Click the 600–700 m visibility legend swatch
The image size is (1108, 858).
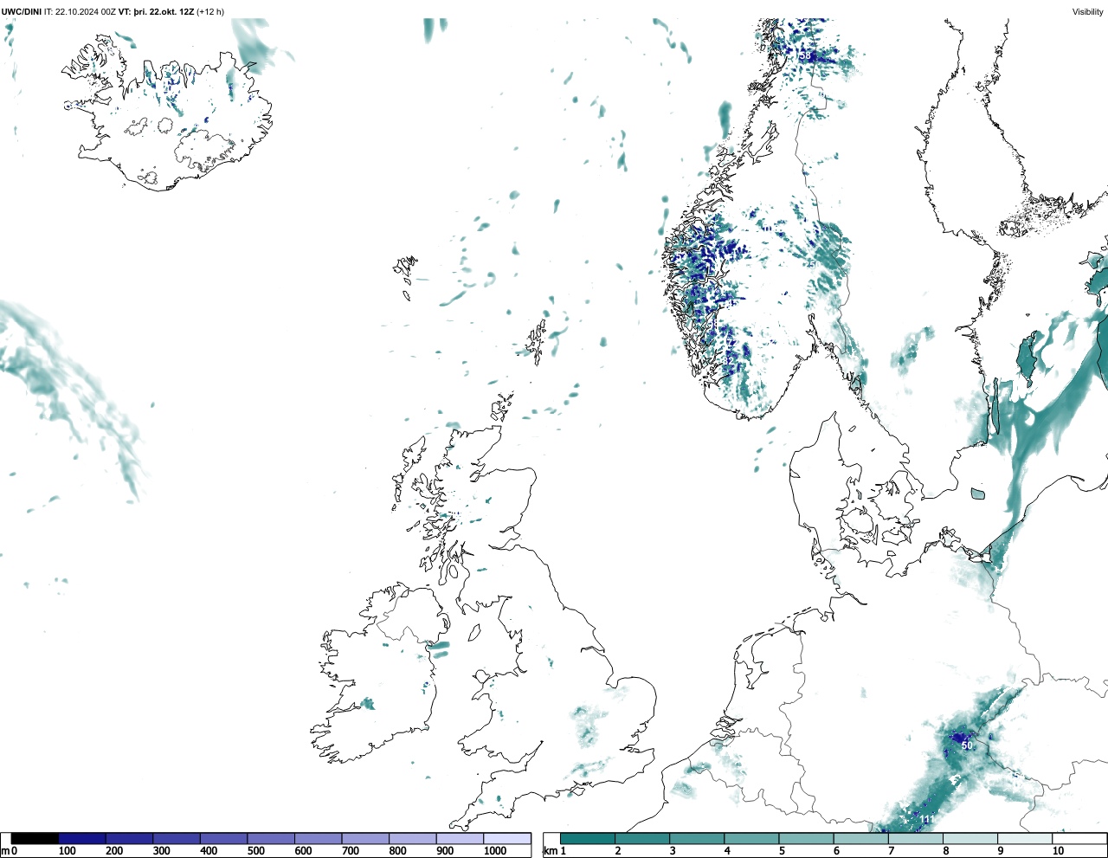pos(318,838)
